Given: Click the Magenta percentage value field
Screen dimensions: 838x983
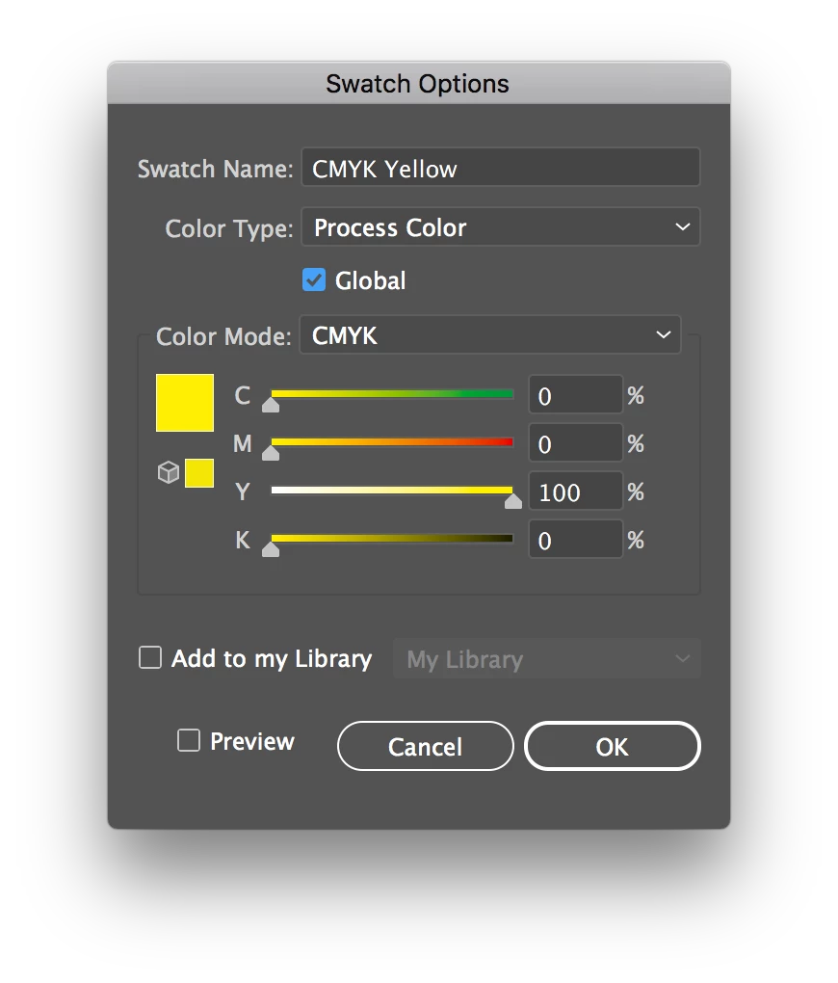Looking at the screenshot, I should pos(576,442).
